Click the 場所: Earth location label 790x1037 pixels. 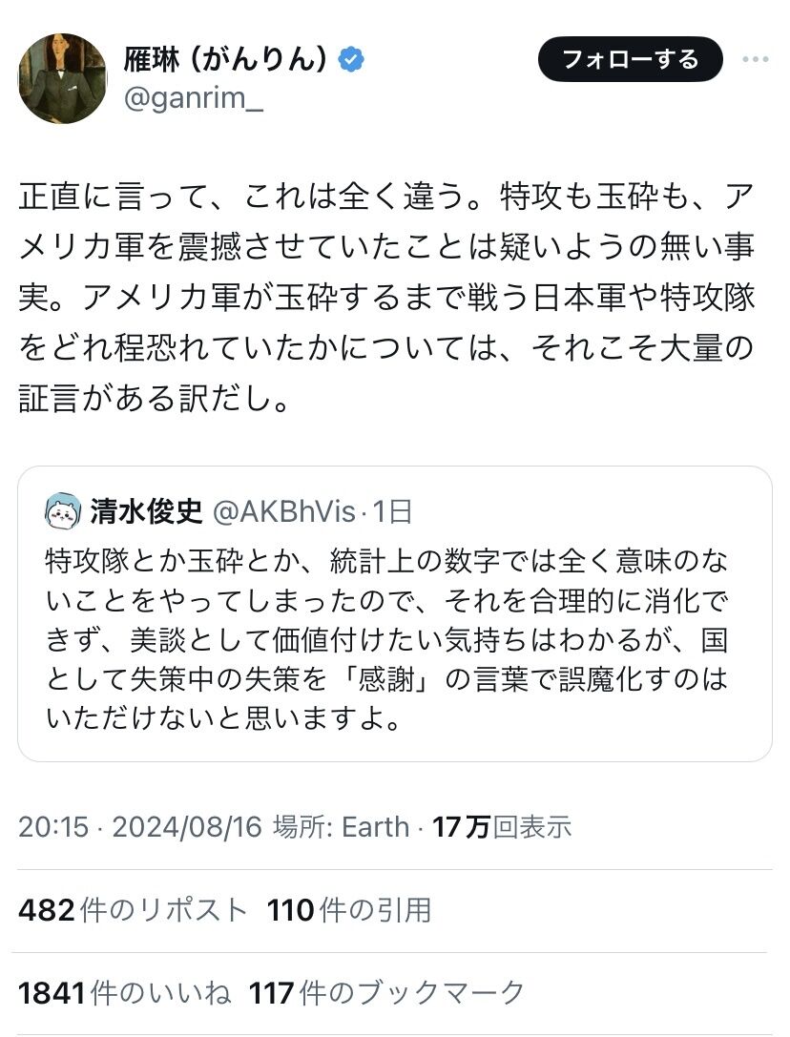(x=342, y=826)
